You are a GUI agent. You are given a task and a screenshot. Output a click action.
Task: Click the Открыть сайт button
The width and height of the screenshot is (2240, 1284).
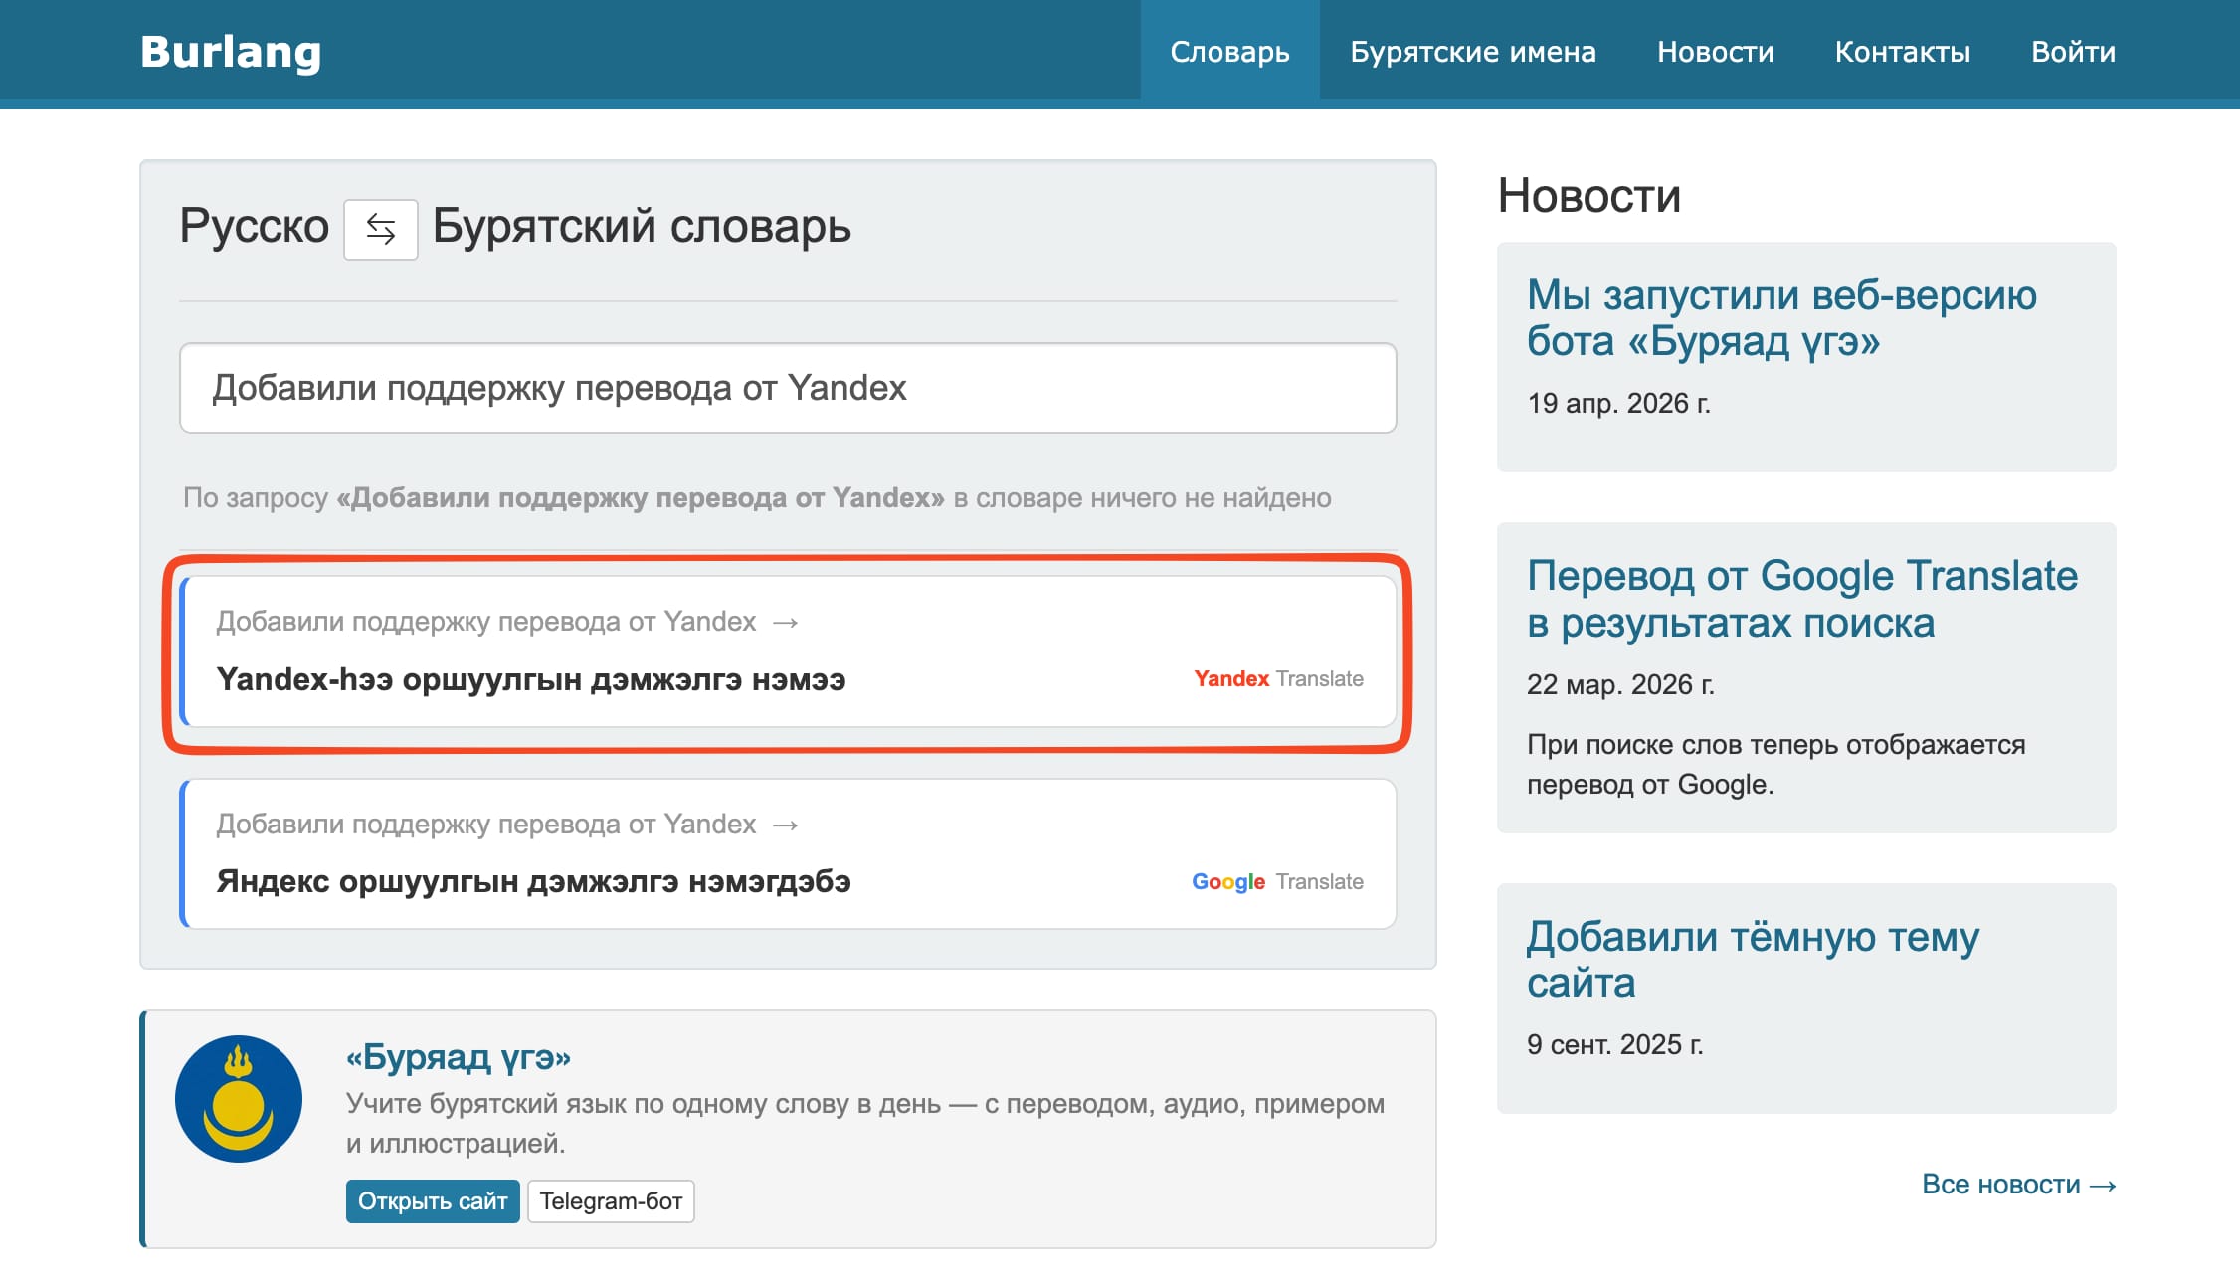pyautogui.click(x=433, y=1201)
